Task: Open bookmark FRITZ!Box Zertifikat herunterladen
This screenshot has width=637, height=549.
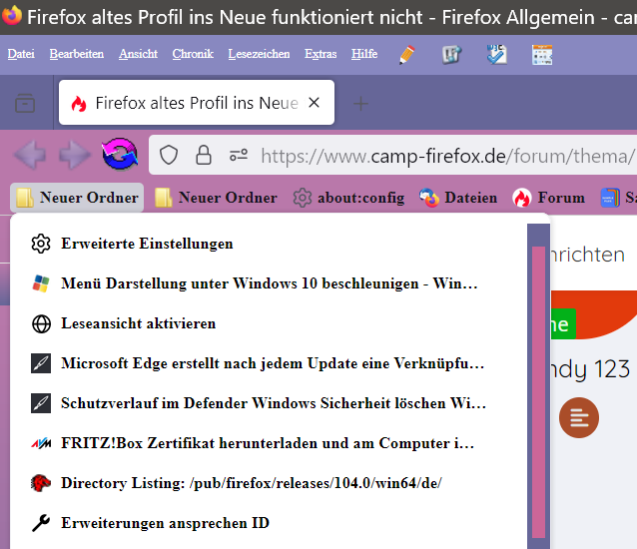Action: (269, 443)
